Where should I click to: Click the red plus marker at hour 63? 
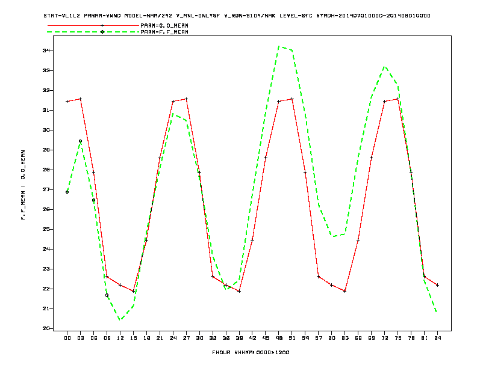tap(345, 291)
